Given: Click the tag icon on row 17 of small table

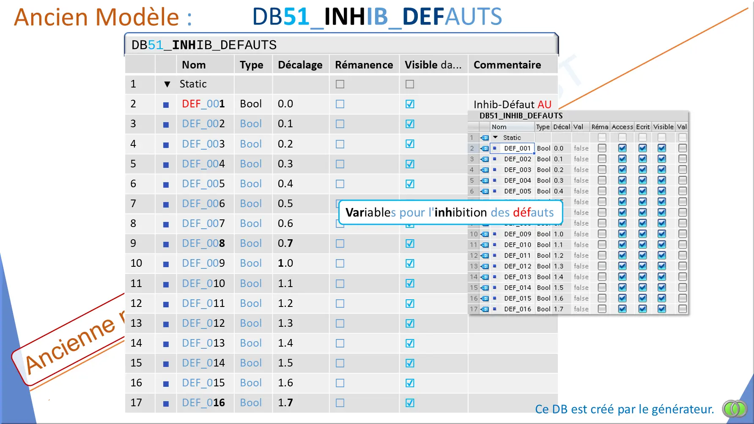Looking at the screenshot, I should tap(485, 309).
